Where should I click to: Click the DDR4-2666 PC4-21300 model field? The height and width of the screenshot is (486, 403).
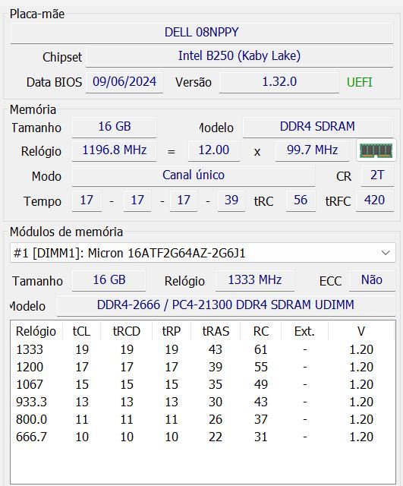point(226,305)
